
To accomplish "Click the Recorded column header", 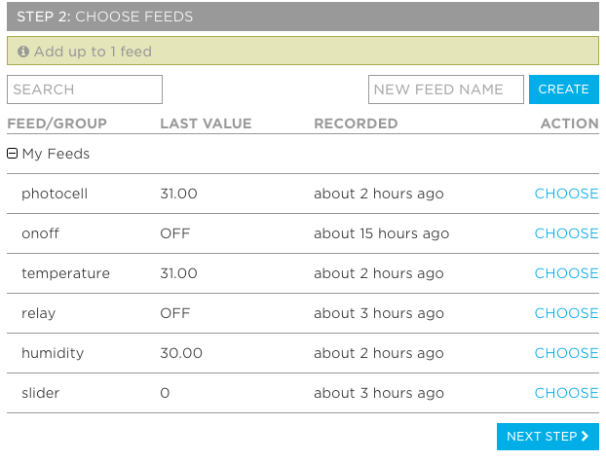I will (x=356, y=124).
